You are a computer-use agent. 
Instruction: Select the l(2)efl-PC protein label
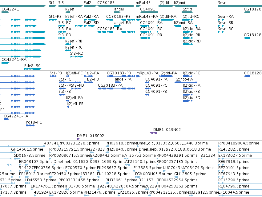tap(75, 73)
